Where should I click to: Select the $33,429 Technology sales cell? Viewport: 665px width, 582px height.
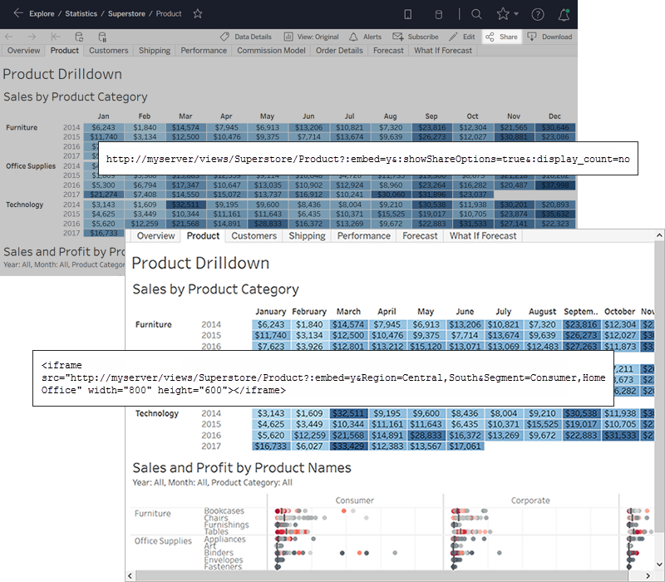(348, 446)
